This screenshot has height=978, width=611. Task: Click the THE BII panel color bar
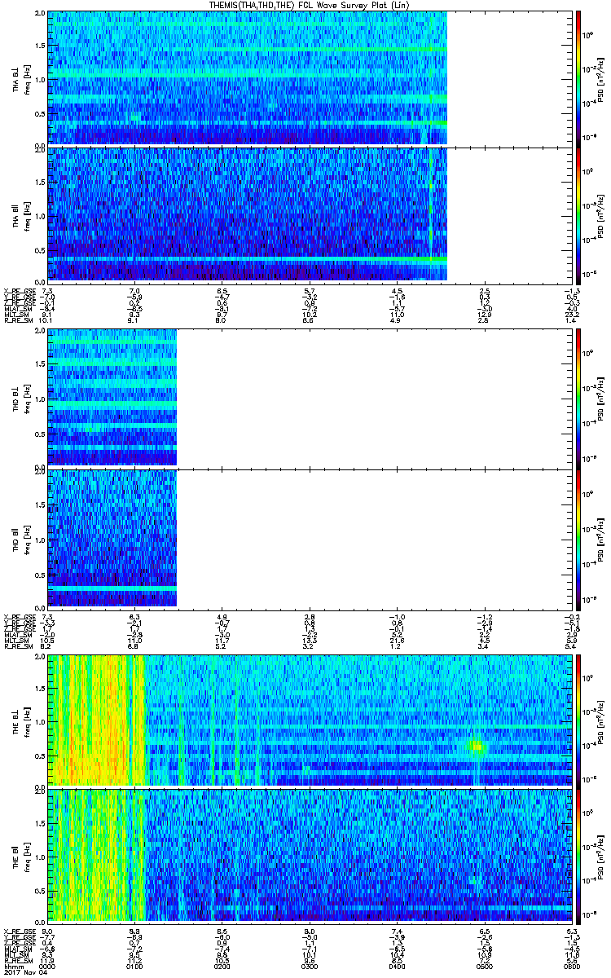click(578, 857)
